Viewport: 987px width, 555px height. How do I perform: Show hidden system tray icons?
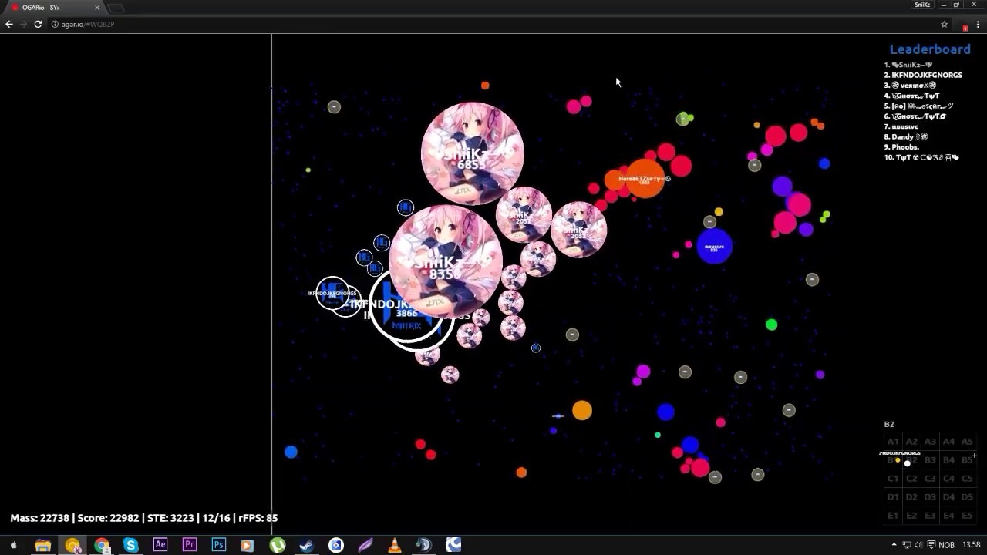pos(894,545)
